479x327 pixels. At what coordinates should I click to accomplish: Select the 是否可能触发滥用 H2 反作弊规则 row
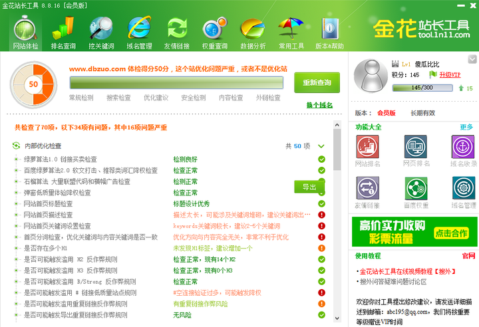170,259
